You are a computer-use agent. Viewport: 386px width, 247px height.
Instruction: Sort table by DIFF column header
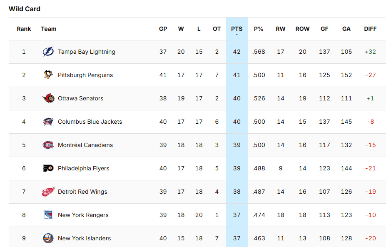coord(370,29)
